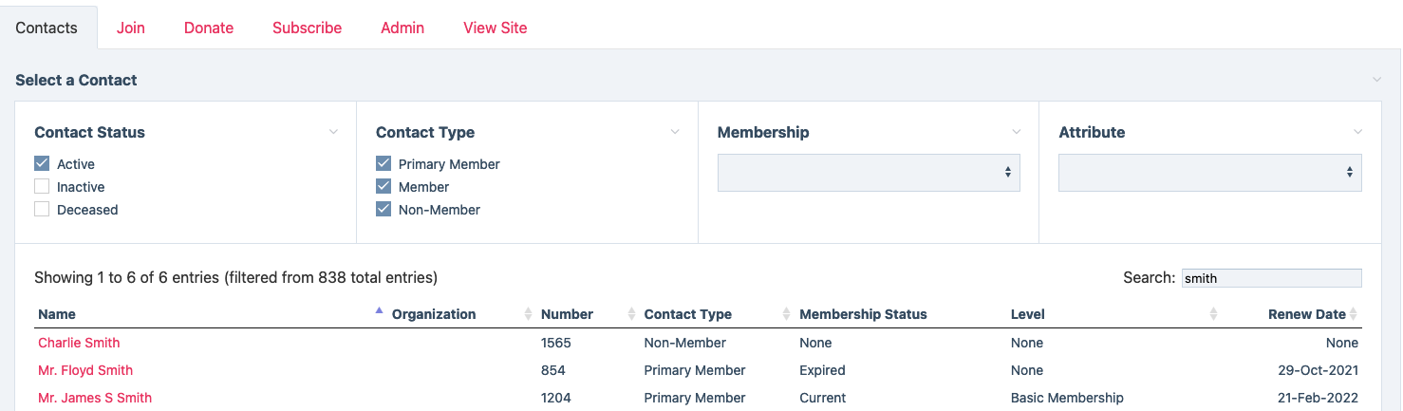The height and width of the screenshot is (411, 1403).
Task: Sort by Renew Date column arrows
Action: click(x=1355, y=314)
